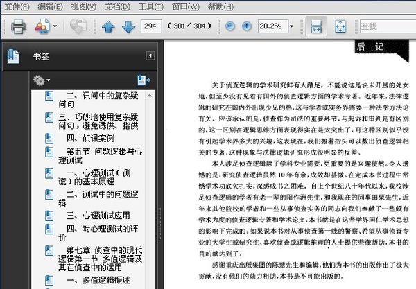Open the collaborate icon's dropdown arrow
The width and height of the screenshot is (416, 289).
(55, 26)
